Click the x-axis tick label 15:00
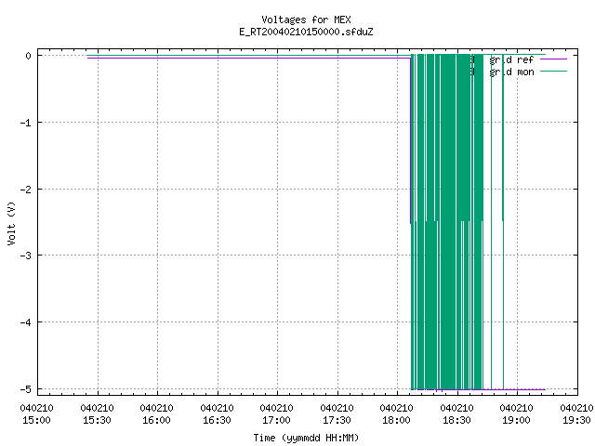 (36, 420)
